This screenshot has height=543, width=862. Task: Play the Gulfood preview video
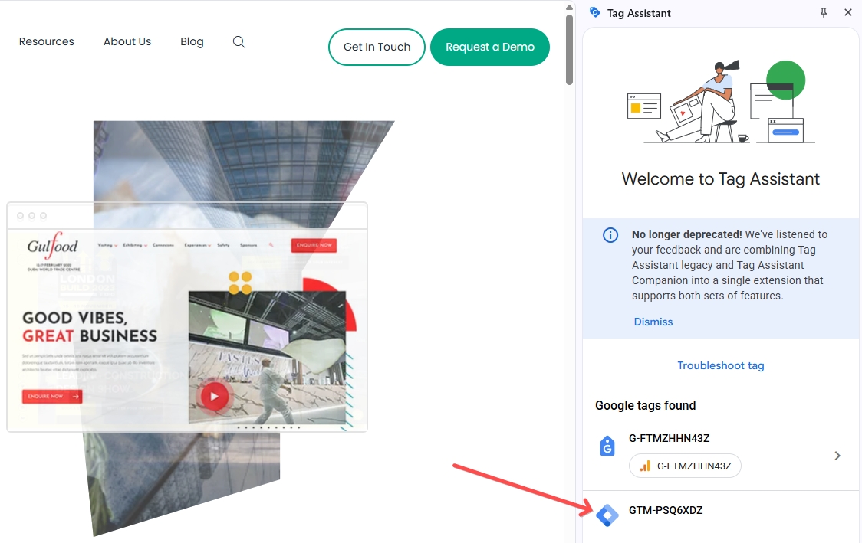pos(215,396)
